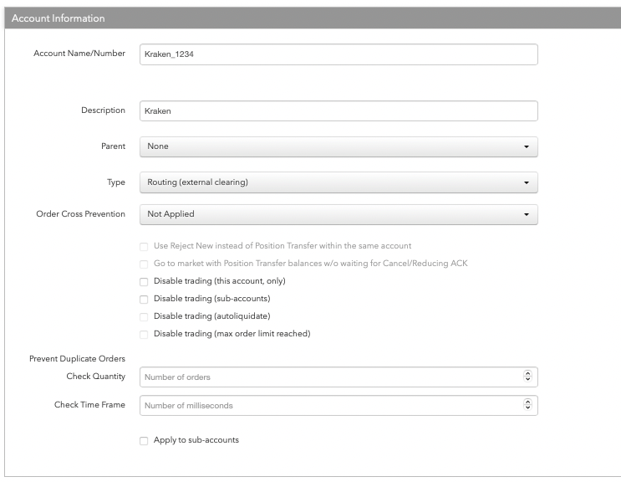Tick Disable trading (autoliquidate) checkbox
The width and height of the screenshot is (621, 482).
[x=144, y=316]
